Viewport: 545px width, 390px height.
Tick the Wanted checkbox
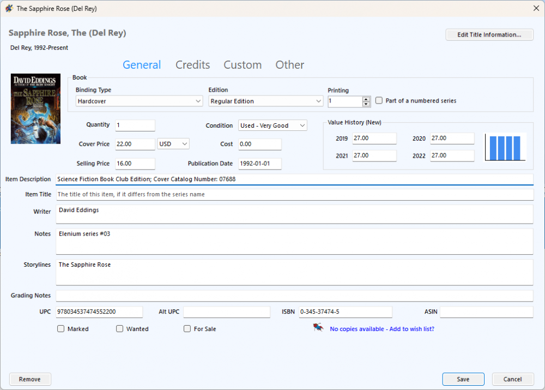[120, 329]
